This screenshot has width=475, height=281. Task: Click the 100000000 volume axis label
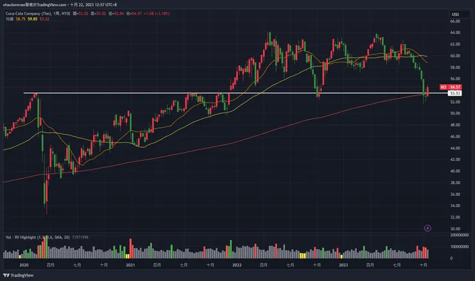460,247
